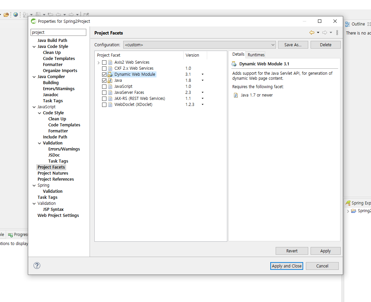
Task: Click the WebDoclet document icon
Action: click(x=110, y=105)
